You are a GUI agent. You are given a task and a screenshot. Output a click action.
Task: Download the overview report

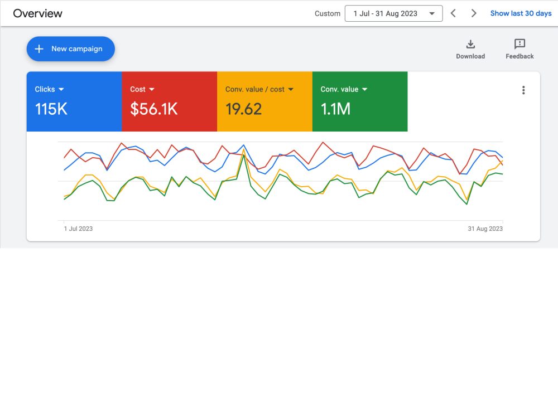tap(470, 50)
